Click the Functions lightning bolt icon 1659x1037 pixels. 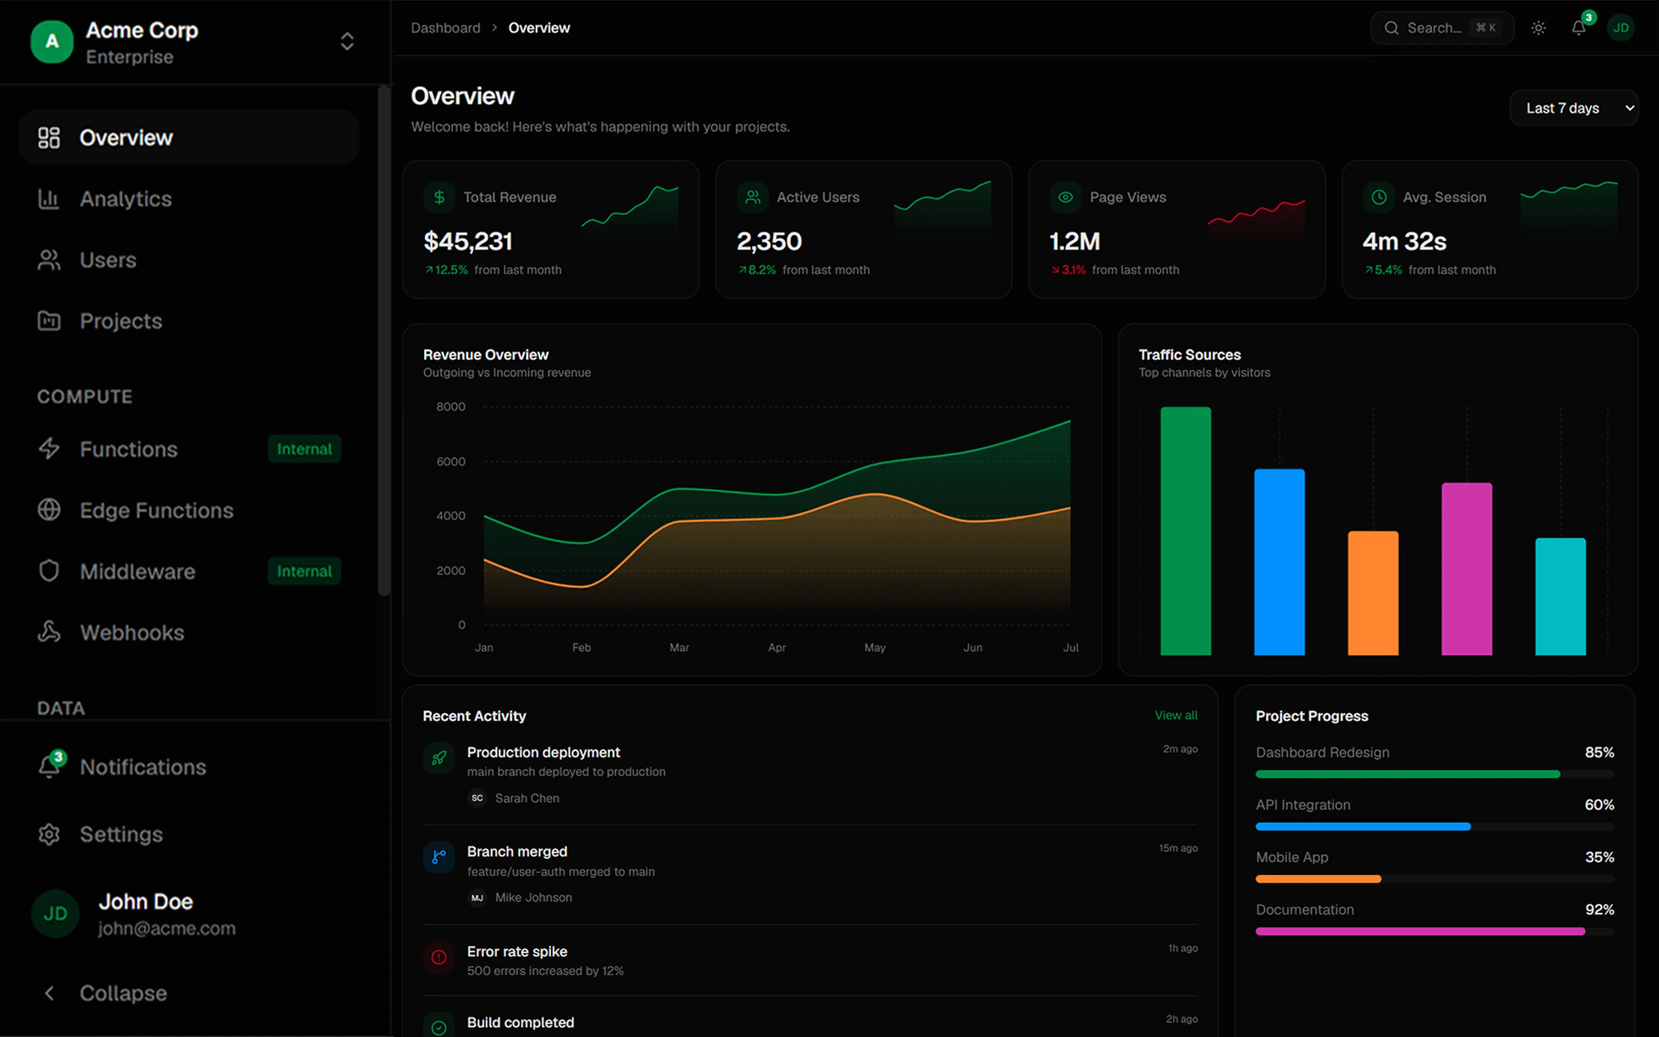[49, 449]
